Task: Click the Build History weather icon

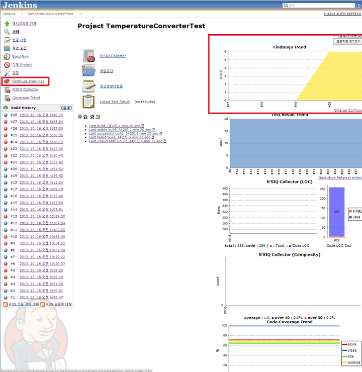Action: tap(6, 108)
